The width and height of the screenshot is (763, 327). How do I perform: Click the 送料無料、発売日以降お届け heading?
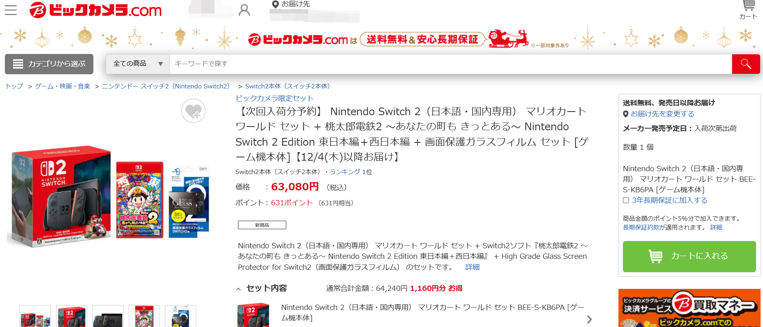(x=669, y=103)
